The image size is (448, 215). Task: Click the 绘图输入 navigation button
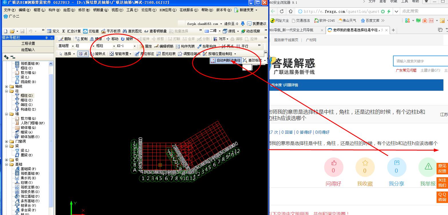[28, 50]
